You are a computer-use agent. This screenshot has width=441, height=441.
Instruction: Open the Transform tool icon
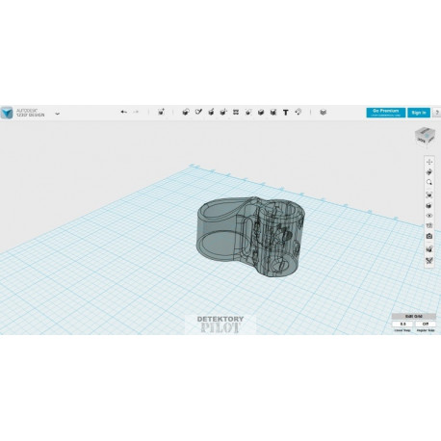point(161,112)
